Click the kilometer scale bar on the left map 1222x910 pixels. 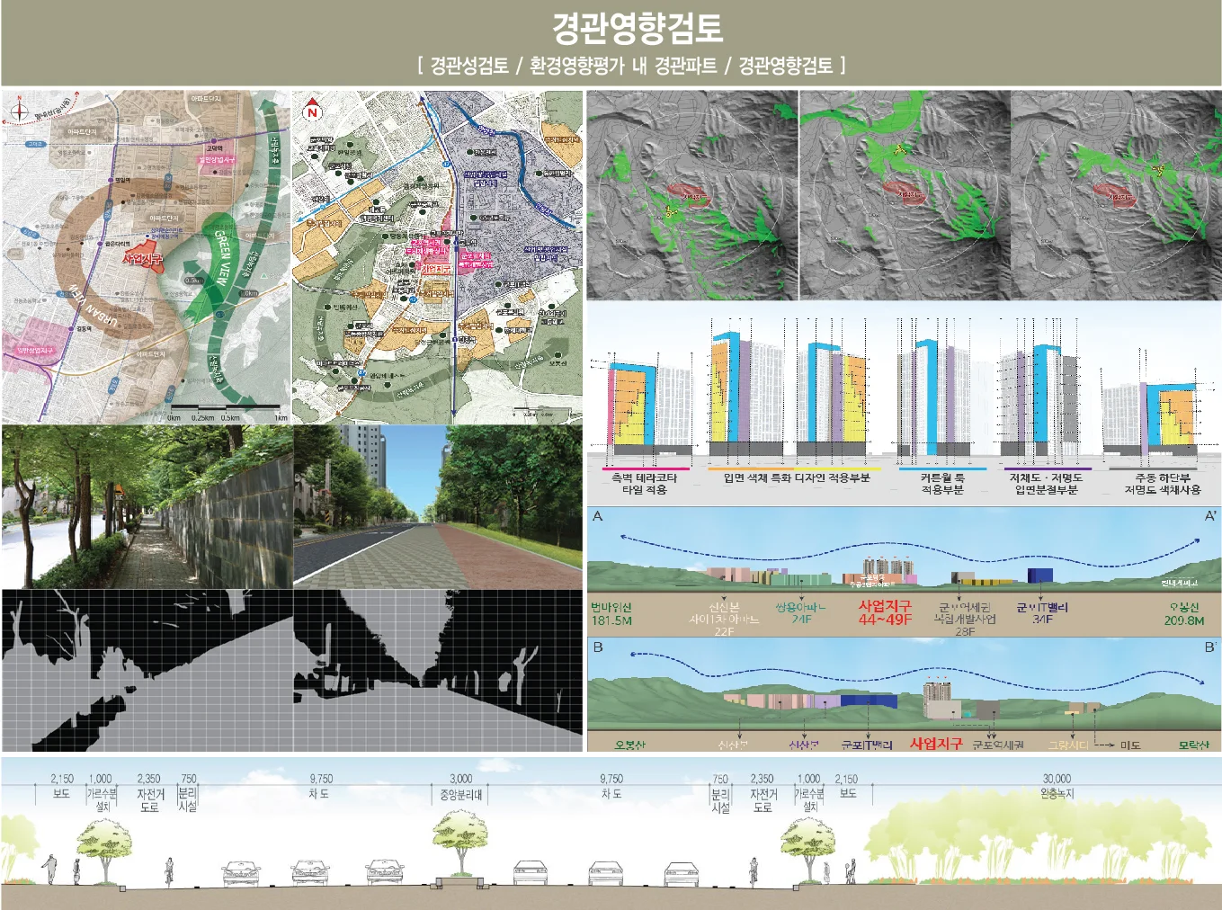[227, 412]
